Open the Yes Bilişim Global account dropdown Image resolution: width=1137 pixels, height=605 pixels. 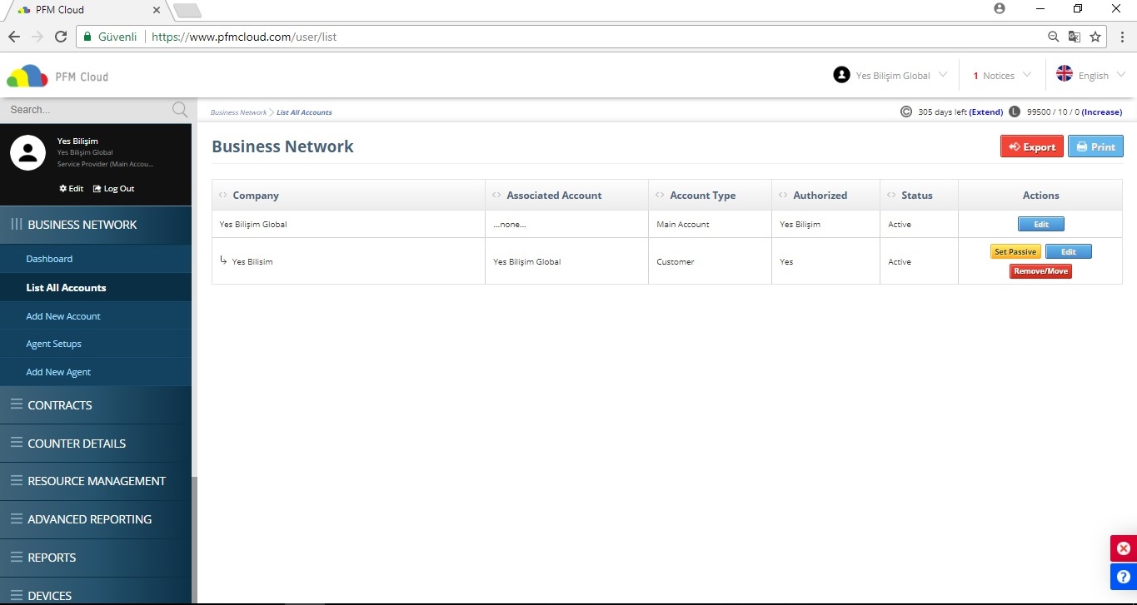click(x=890, y=76)
